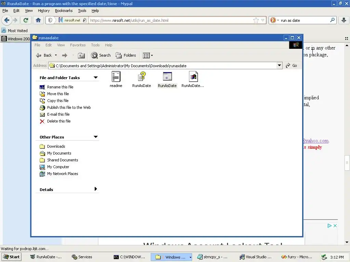Open browser search engine dropdown arrow
This screenshot has height=262, width=350.
[x=278, y=20]
